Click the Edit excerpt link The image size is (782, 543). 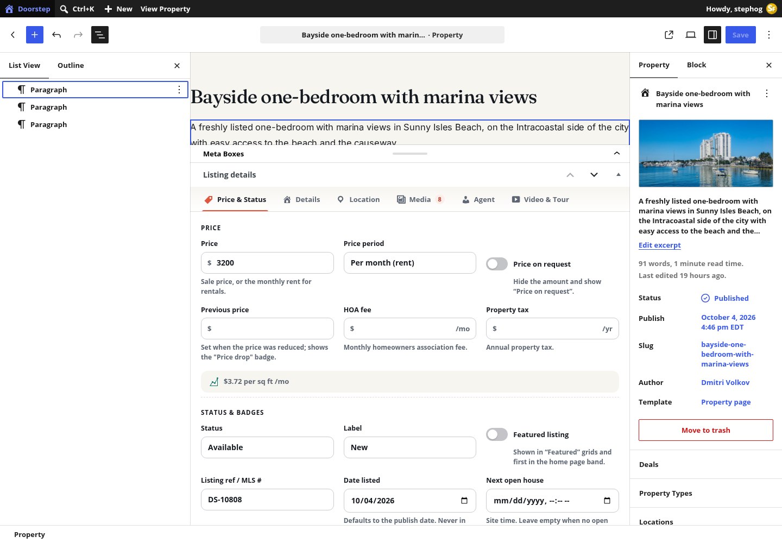[x=660, y=245]
